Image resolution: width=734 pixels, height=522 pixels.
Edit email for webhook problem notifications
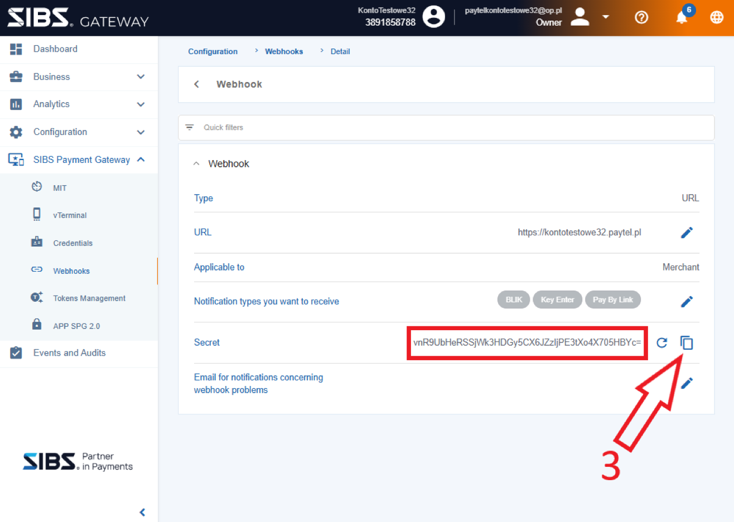click(687, 383)
